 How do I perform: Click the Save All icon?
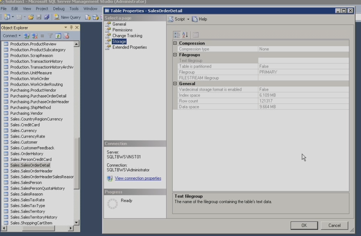(x=47, y=17)
